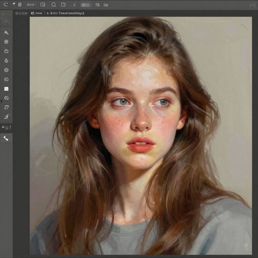The height and width of the screenshot is (258, 258).
Task: Click the empty rectangle icon in top toolbar
Action: tap(63, 5)
